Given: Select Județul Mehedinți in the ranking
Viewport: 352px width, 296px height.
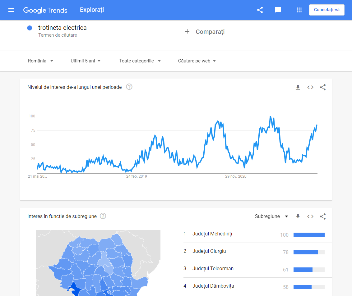Looking at the screenshot, I should (212, 234).
